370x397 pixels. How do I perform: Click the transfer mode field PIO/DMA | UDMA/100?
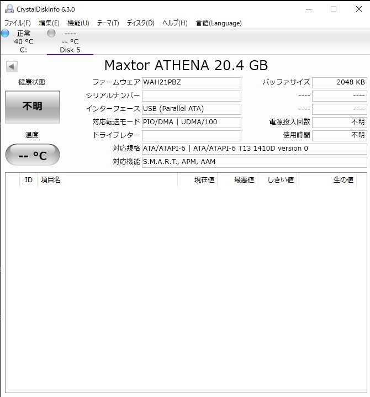[x=192, y=122]
